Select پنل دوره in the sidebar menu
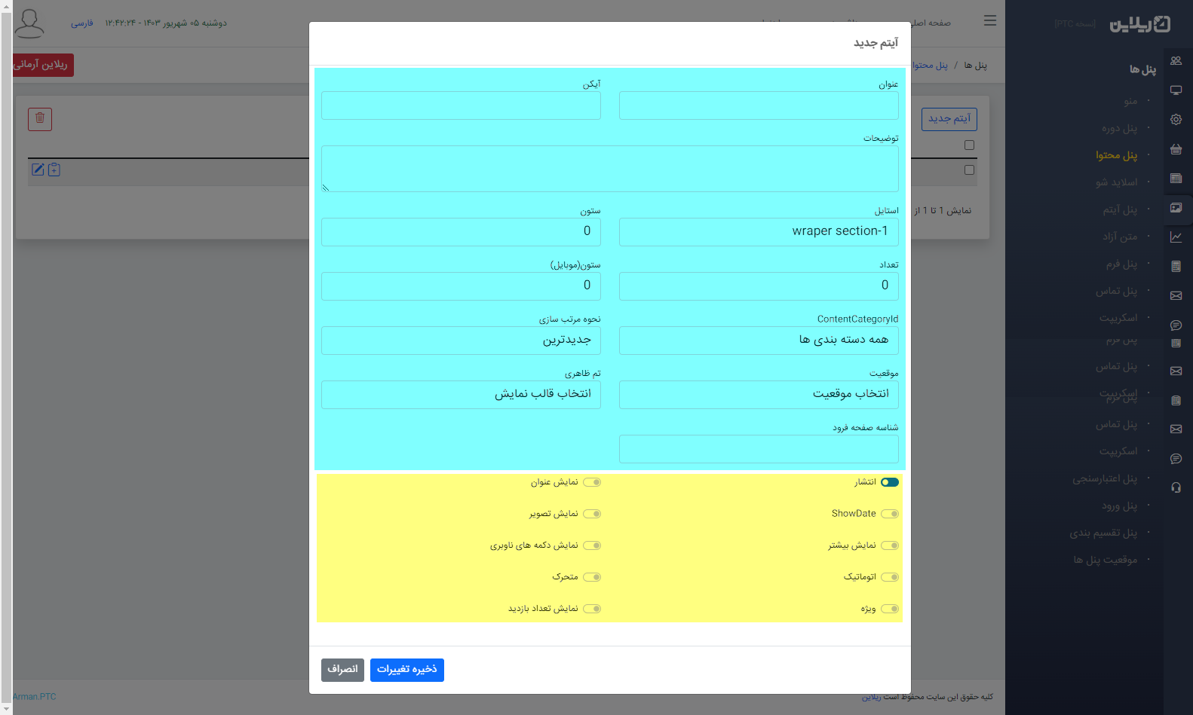The height and width of the screenshot is (715, 1193). 1119,128
